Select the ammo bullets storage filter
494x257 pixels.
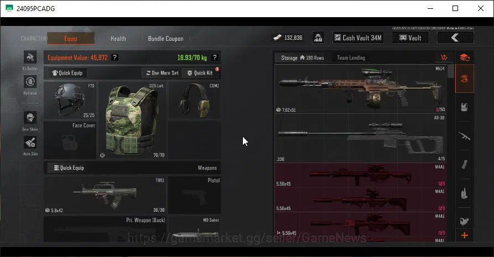[x=465, y=193]
